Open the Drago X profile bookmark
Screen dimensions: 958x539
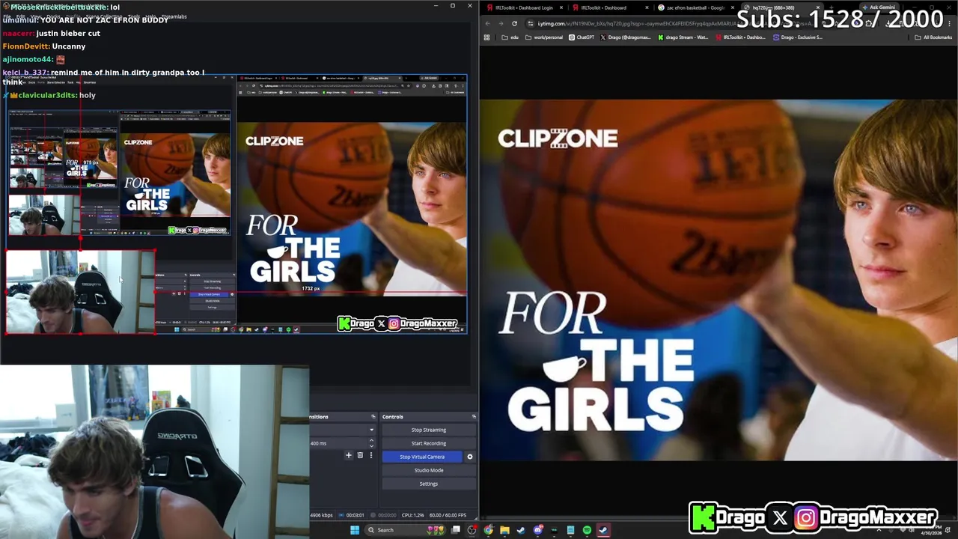(626, 37)
